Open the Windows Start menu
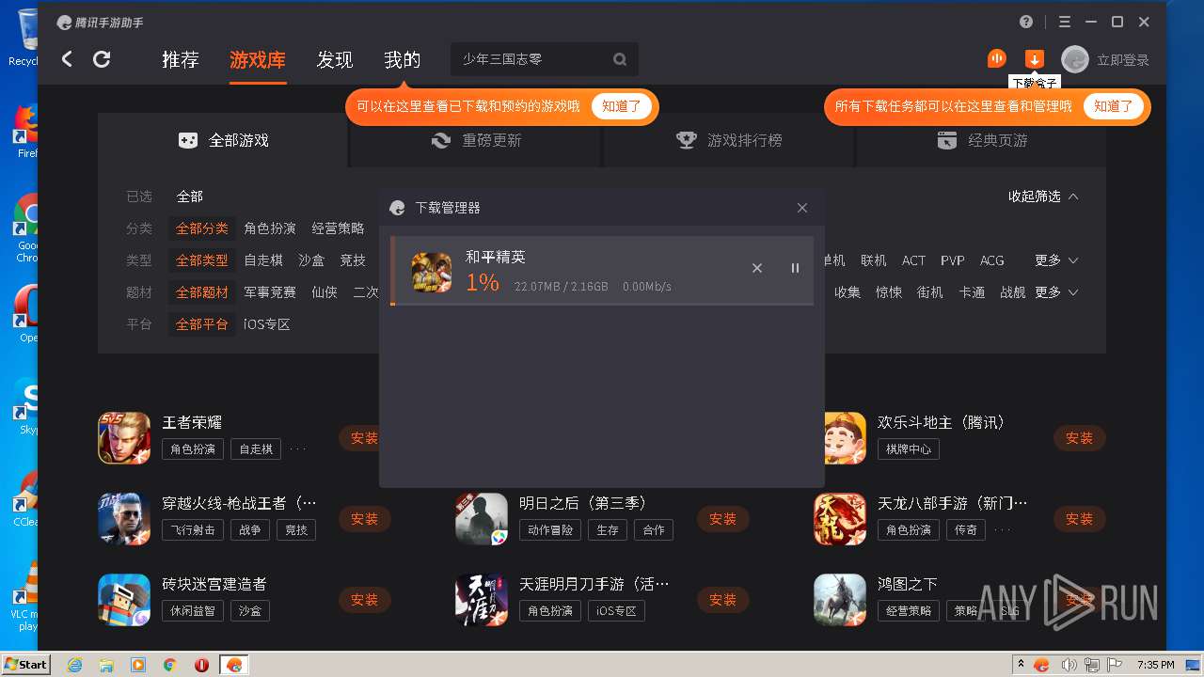The width and height of the screenshot is (1204, 677). coord(26,665)
